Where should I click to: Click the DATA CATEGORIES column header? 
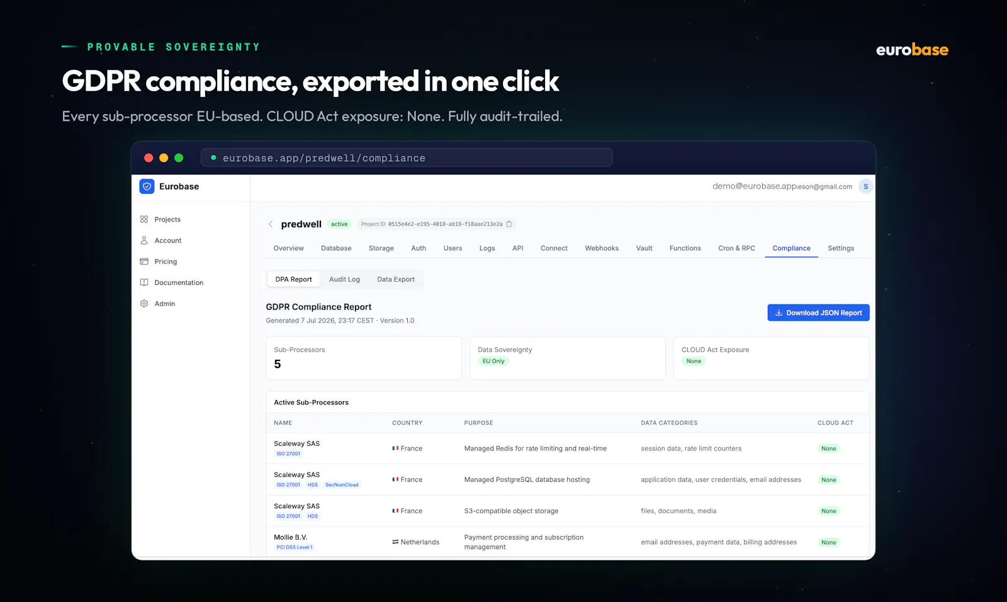[669, 423]
